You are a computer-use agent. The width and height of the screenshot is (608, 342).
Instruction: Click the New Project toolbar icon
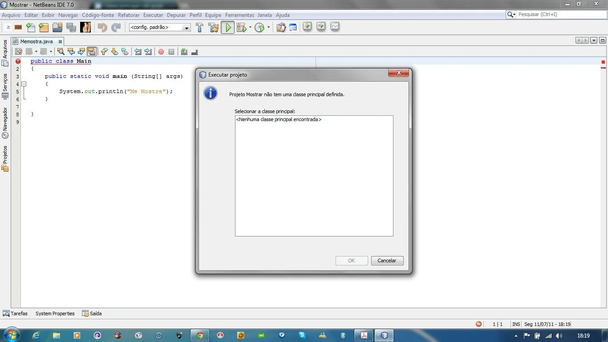coord(44,28)
